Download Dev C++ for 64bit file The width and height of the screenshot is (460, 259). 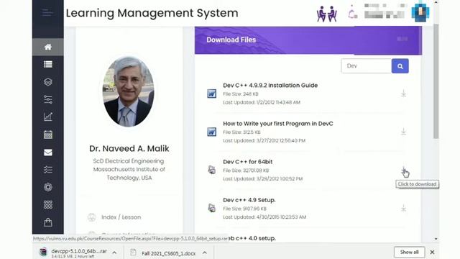403,170
